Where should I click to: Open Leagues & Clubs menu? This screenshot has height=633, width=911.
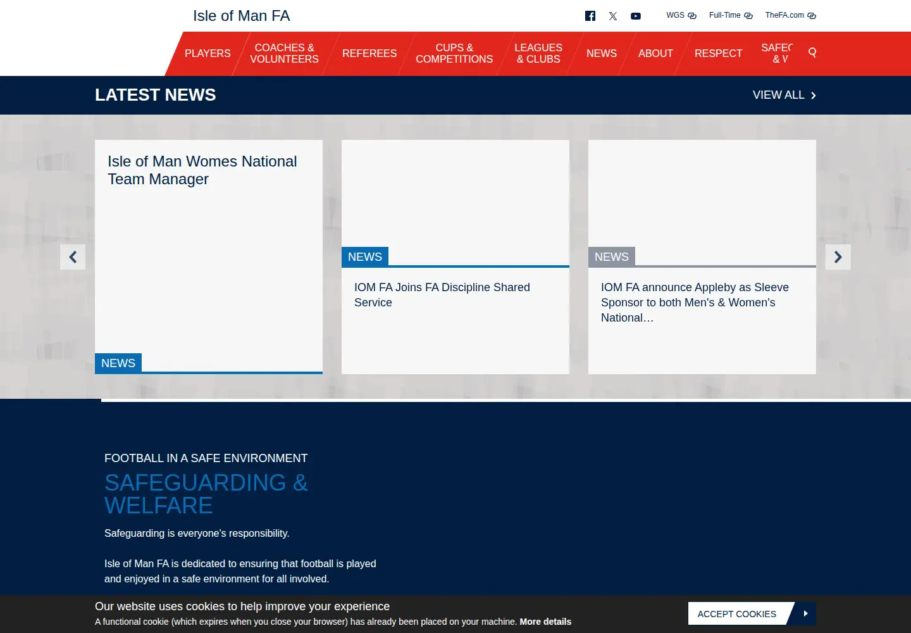click(538, 53)
